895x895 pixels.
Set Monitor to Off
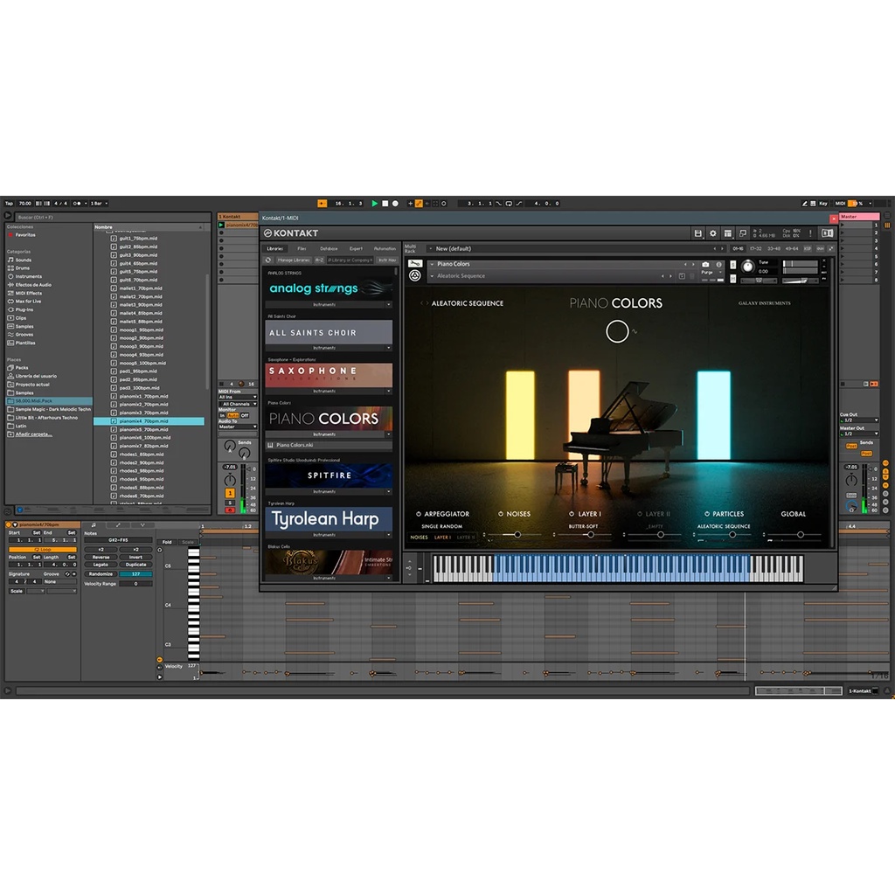(x=245, y=415)
